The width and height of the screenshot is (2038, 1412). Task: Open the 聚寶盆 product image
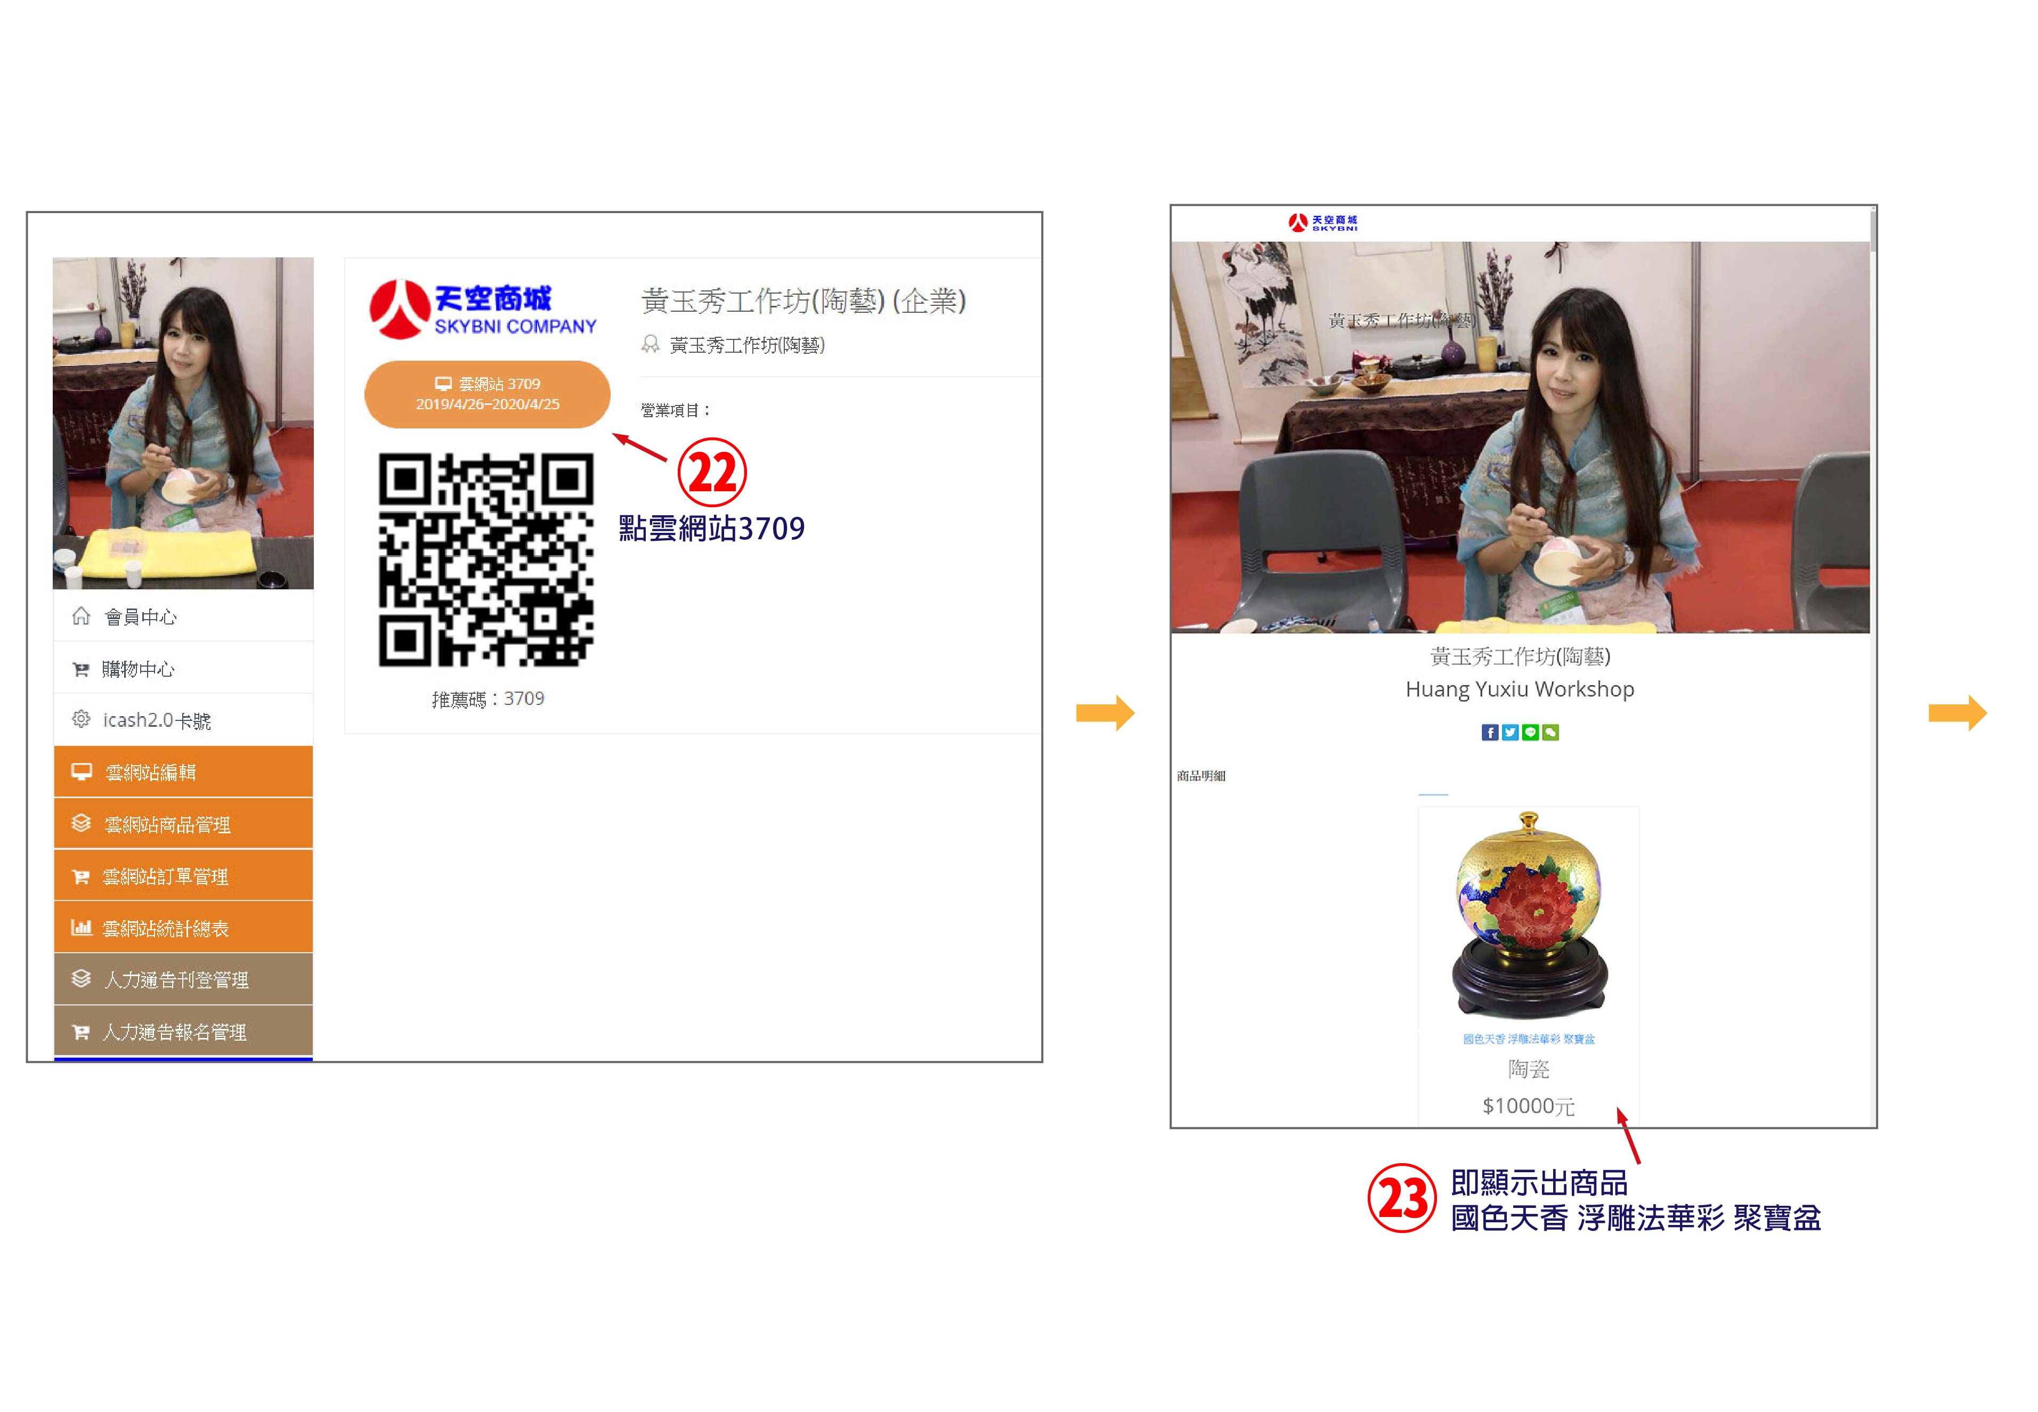[1529, 916]
